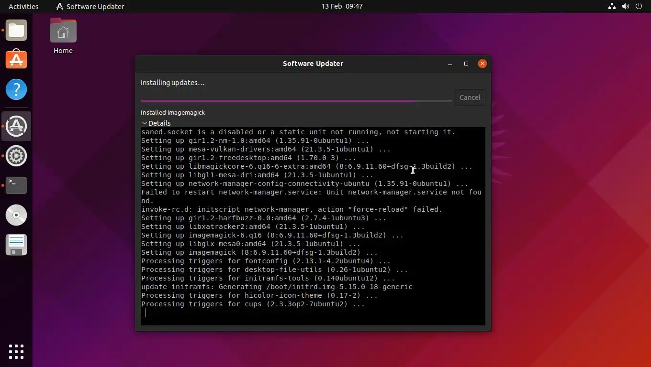Viewport: 651px width, 367px height.
Task: Collapse the Details section
Action: coord(156,123)
